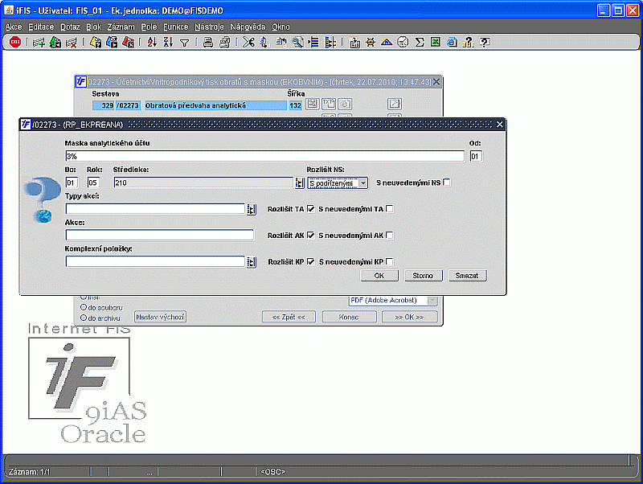Click the Smazat button

[467, 276]
